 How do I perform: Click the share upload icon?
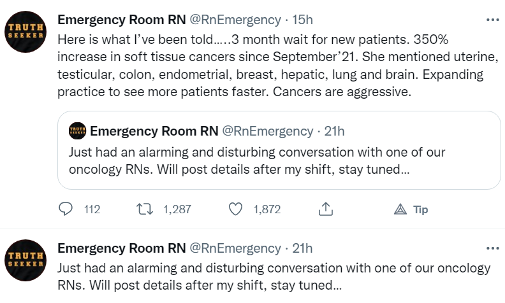[326, 209]
